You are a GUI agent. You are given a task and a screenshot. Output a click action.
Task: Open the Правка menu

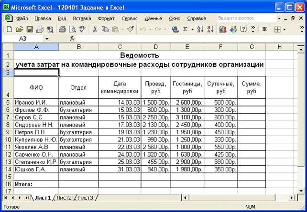point(43,19)
